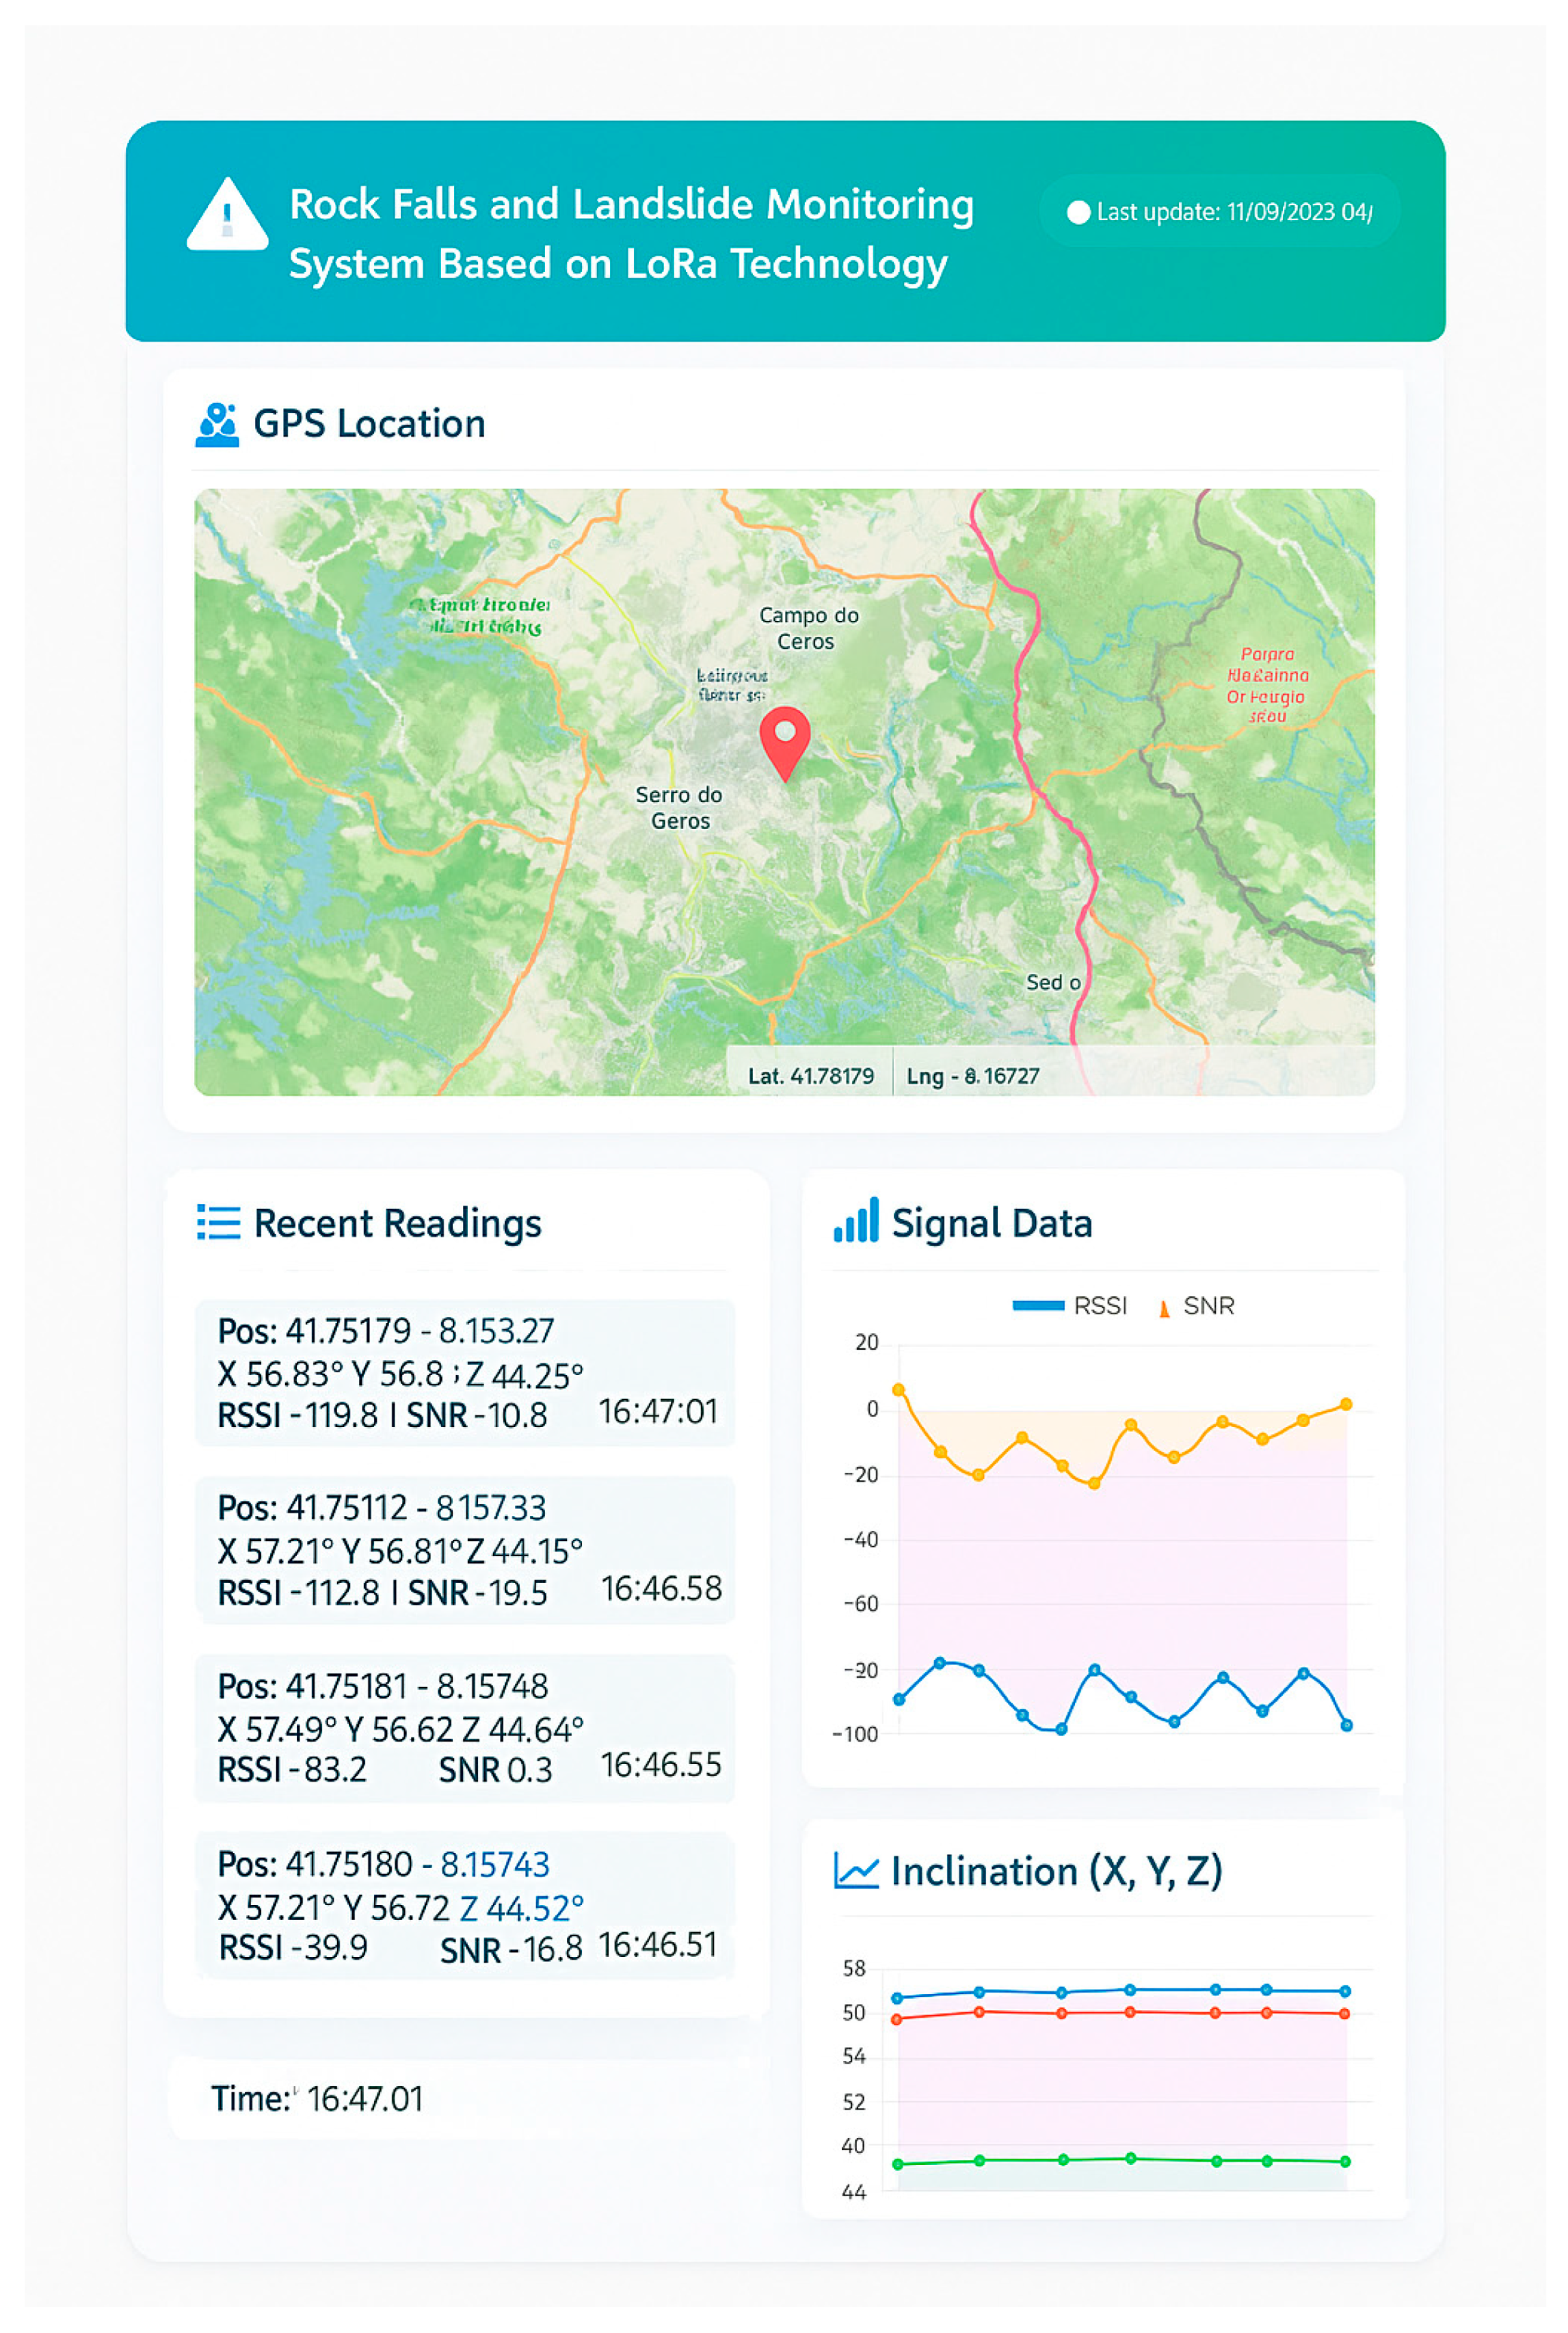The height and width of the screenshot is (2333, 1568).
Task: Open the reading with RSSI -83.2
Action: coord(465,1727)
